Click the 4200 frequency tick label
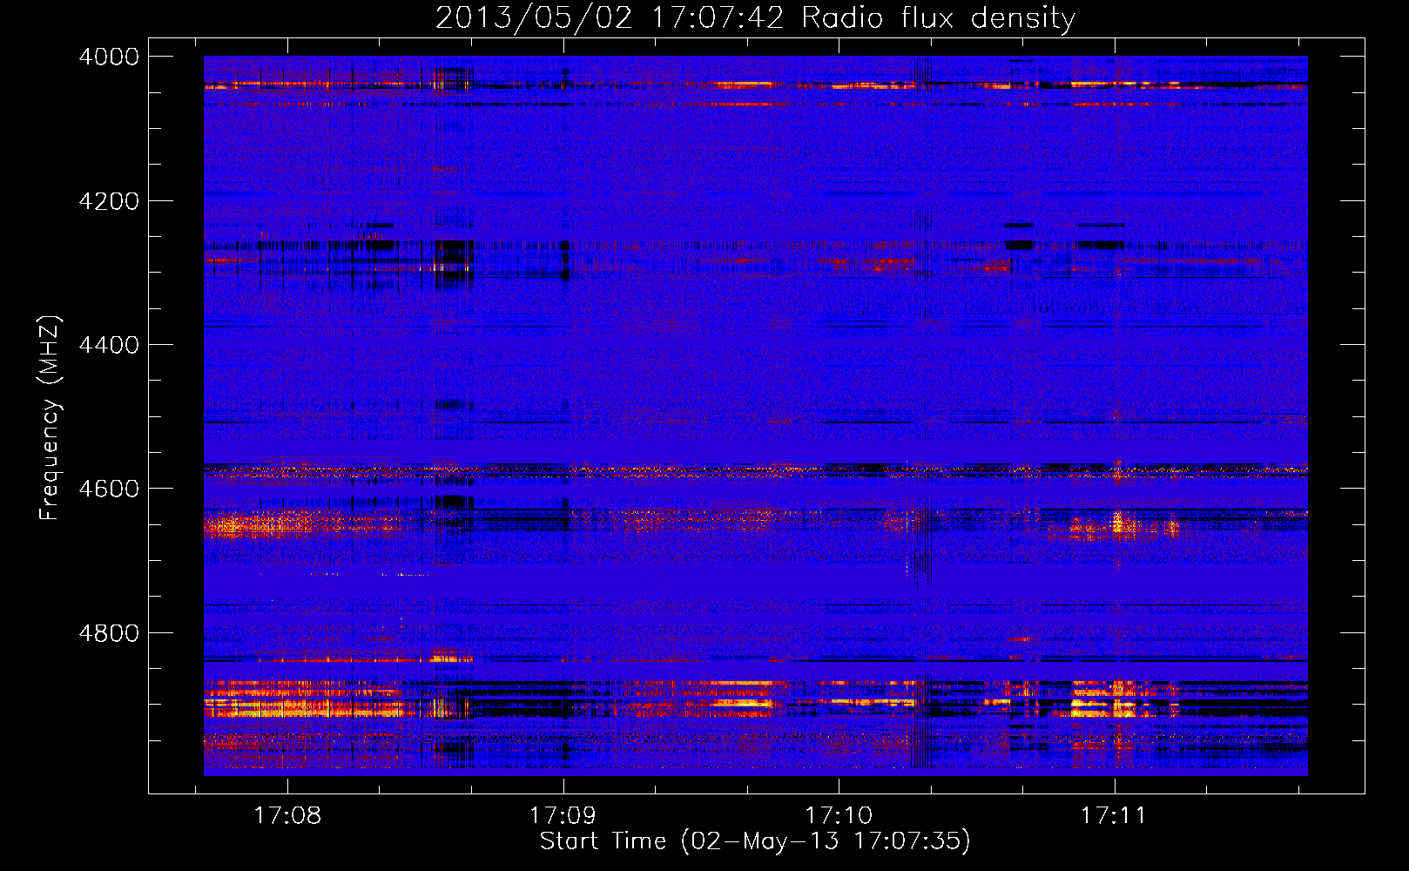The height and width of the screenshot is (871, 1409). point(109,201)
